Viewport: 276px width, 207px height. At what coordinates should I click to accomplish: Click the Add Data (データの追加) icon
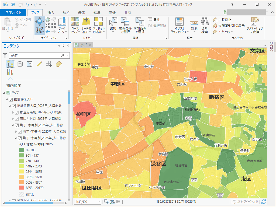(86, 22)
